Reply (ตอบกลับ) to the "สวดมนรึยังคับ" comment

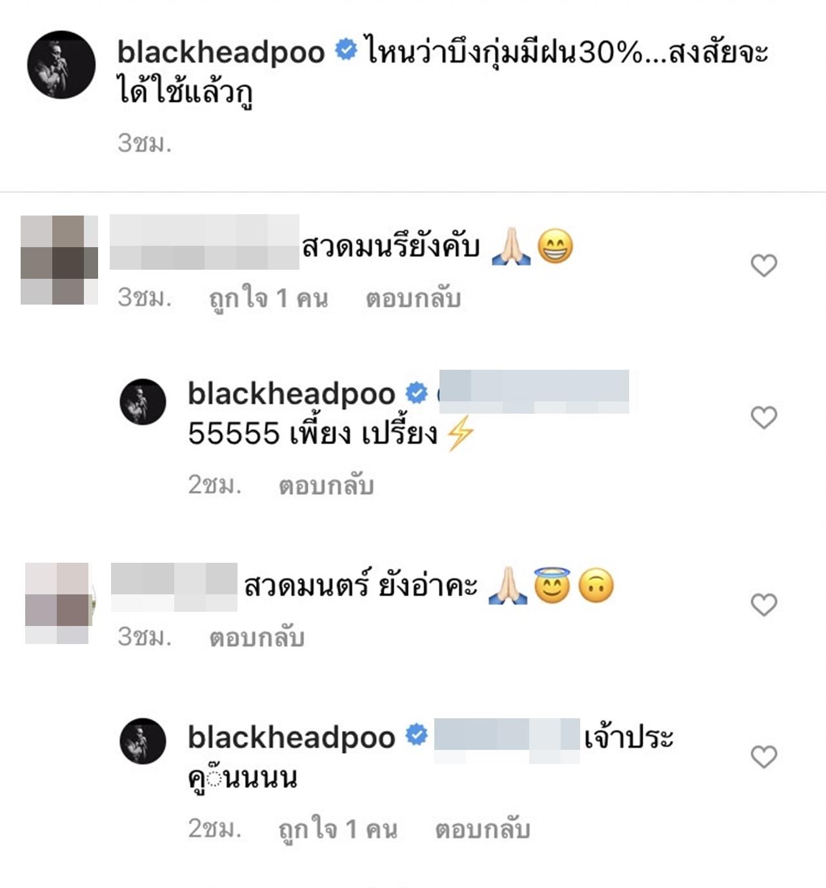coord(413,298)
